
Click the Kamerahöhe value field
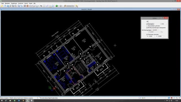(163, 24)
